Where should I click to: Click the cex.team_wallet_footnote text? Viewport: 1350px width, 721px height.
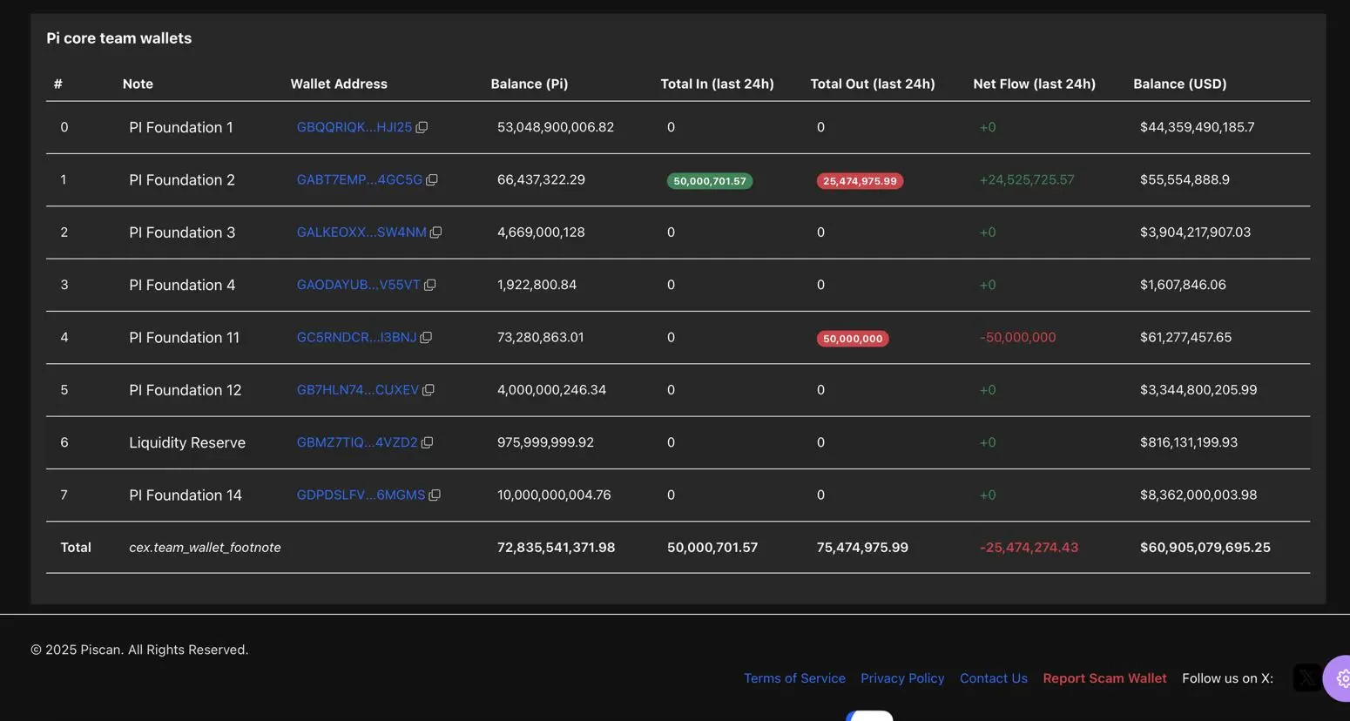[205, 548]
